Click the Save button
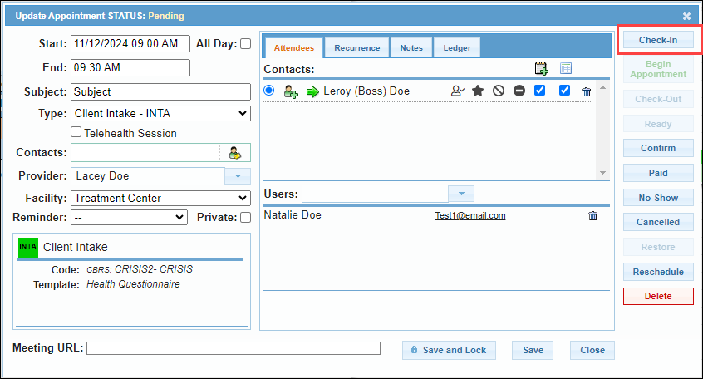This screenshot has width=703, height=379. point(533,350)
